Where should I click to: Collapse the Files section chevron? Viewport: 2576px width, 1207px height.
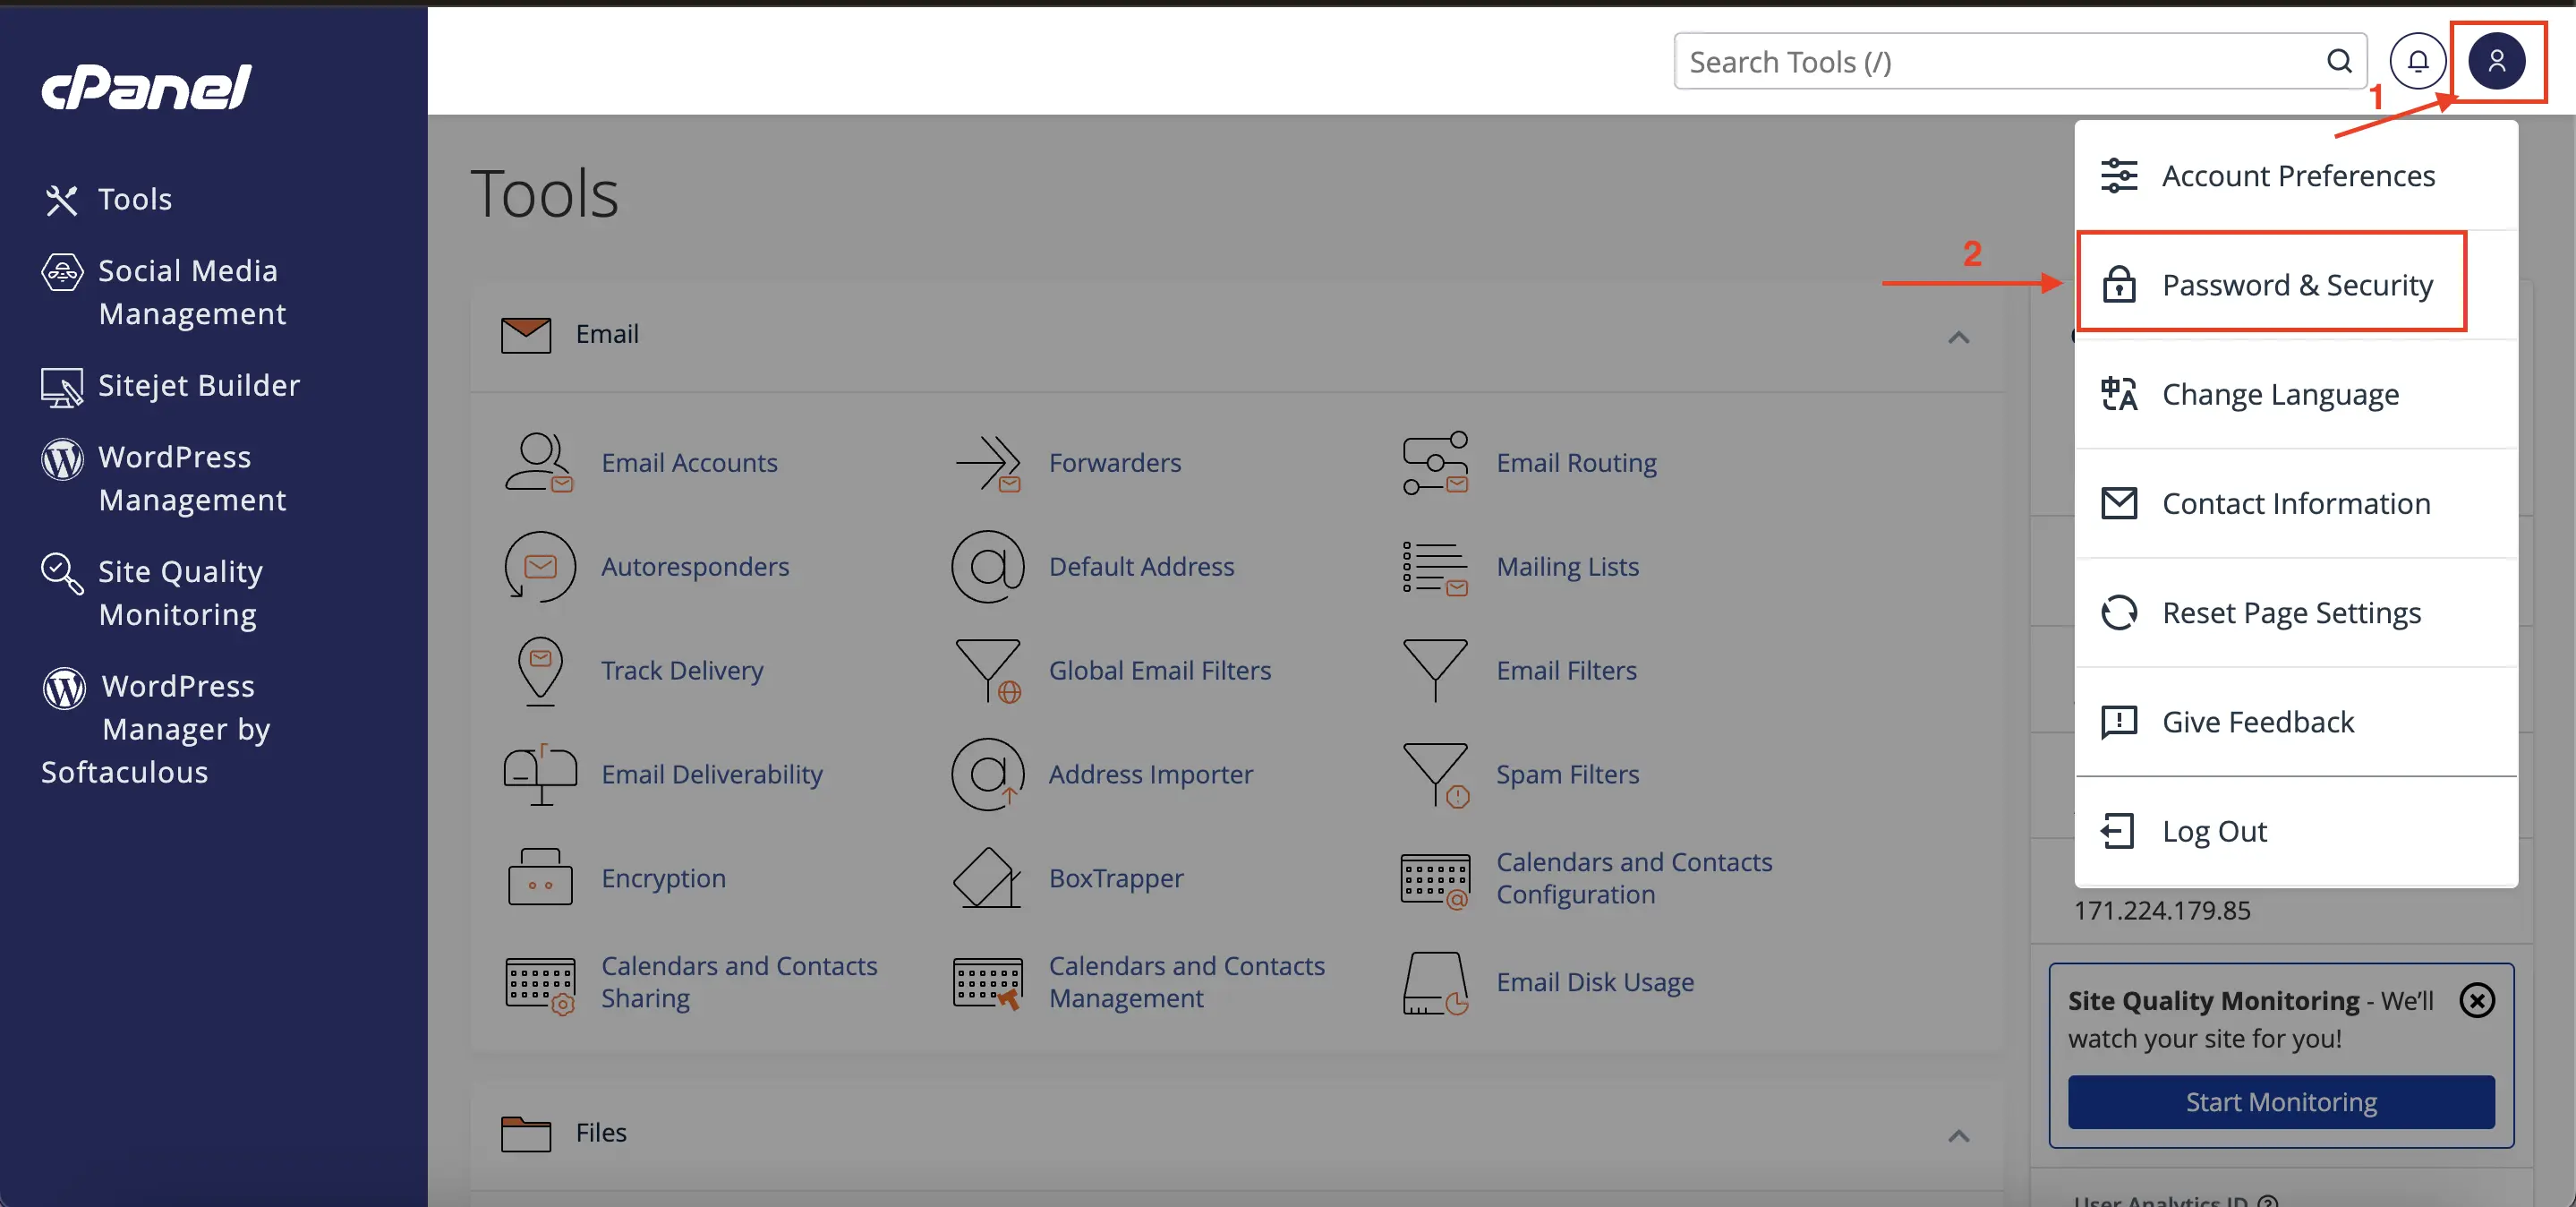click(1958, 1135)
